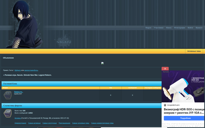
Task: Open the Регистрация page
Action: [x=179, y=28]
